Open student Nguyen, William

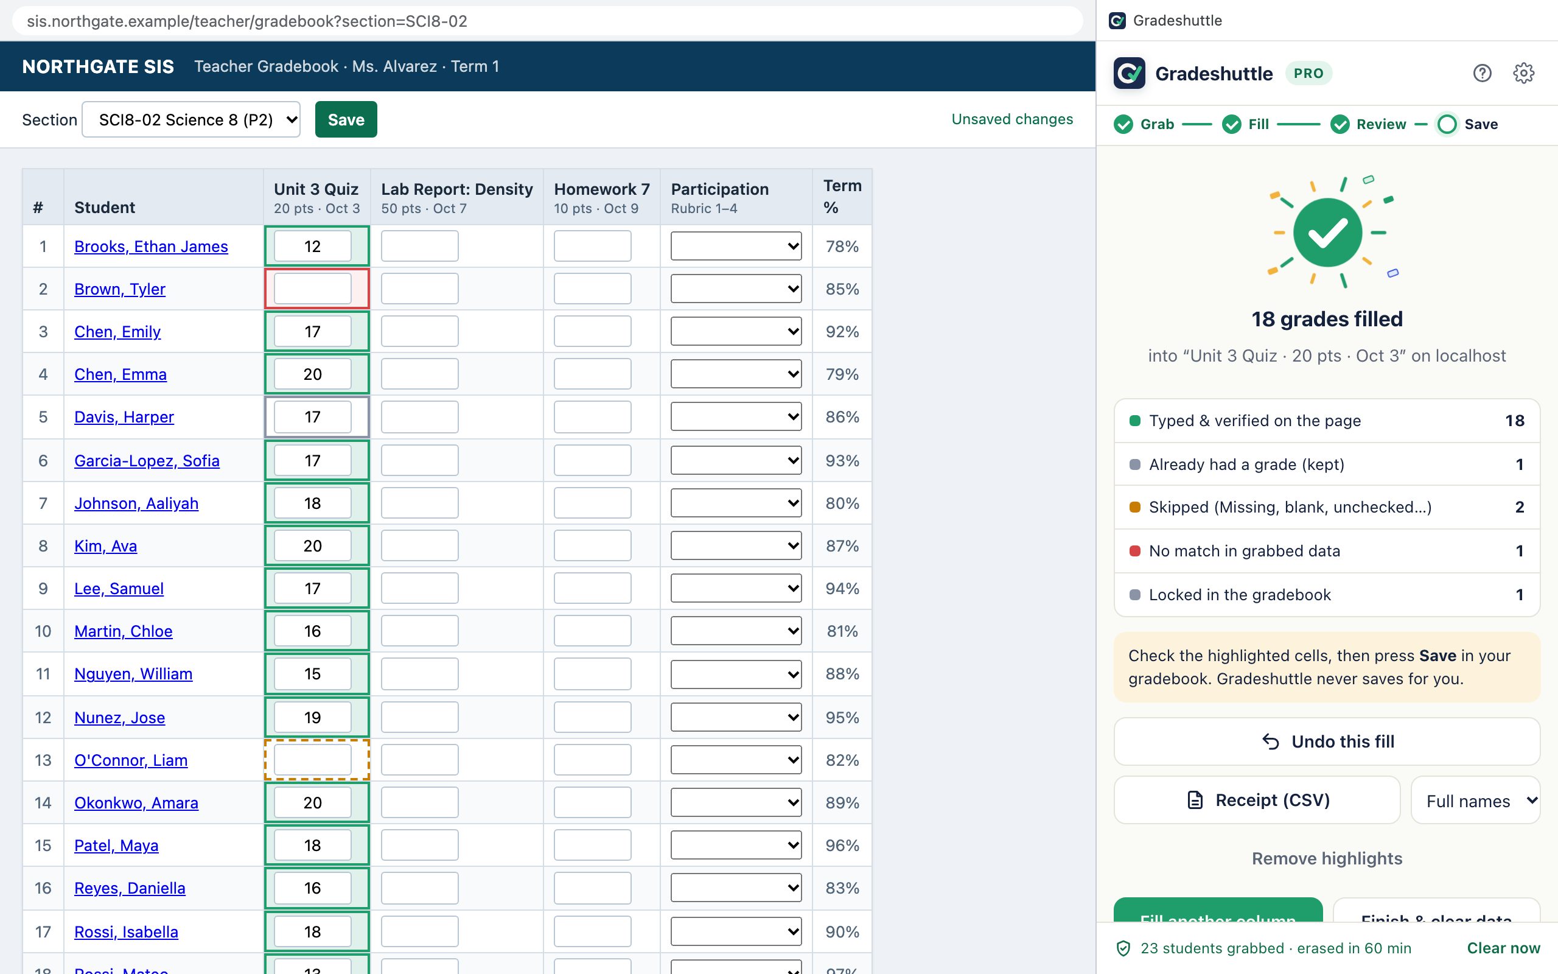133,674
